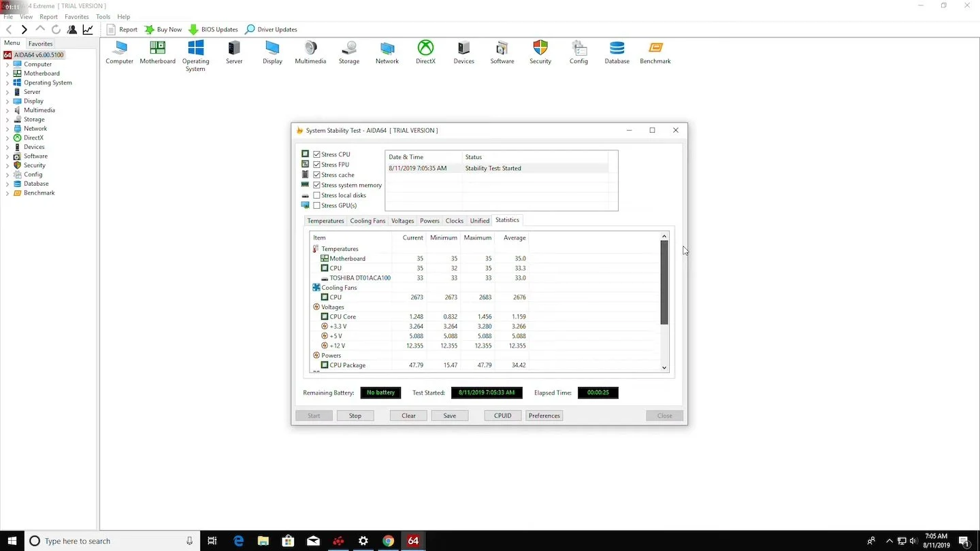
Task: Expand the Computer tree node
Action: [x=7, y=65]
